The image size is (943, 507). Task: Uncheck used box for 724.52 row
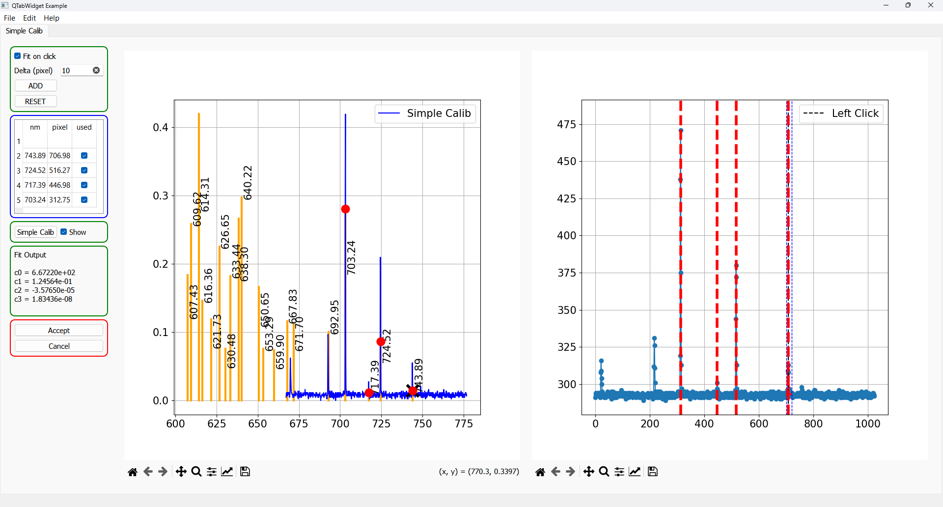click(84, 170)
